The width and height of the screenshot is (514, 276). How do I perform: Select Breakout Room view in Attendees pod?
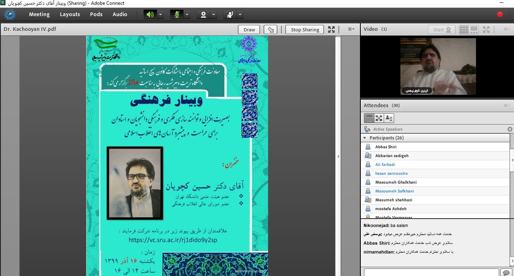coord(379,118)
